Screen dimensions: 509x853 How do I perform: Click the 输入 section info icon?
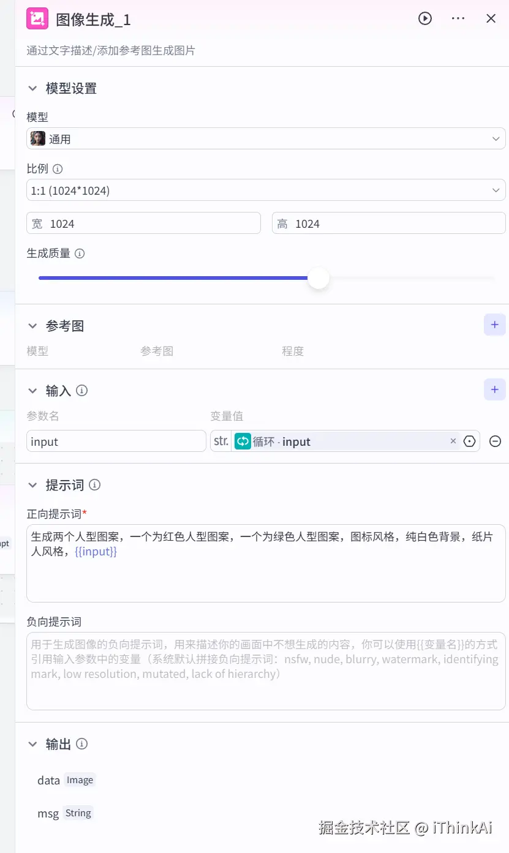click(x=82, y=390)
